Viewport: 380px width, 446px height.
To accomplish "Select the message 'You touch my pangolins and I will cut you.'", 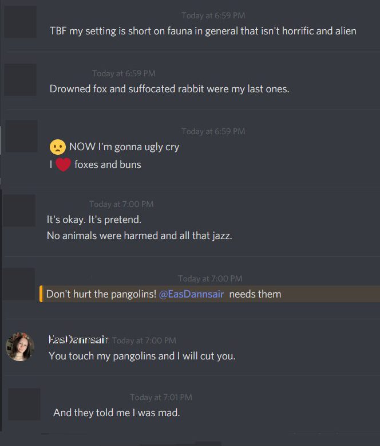I will [x=142, y=356].
